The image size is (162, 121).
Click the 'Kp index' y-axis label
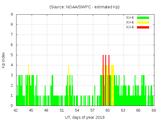[x=4, y=60]
